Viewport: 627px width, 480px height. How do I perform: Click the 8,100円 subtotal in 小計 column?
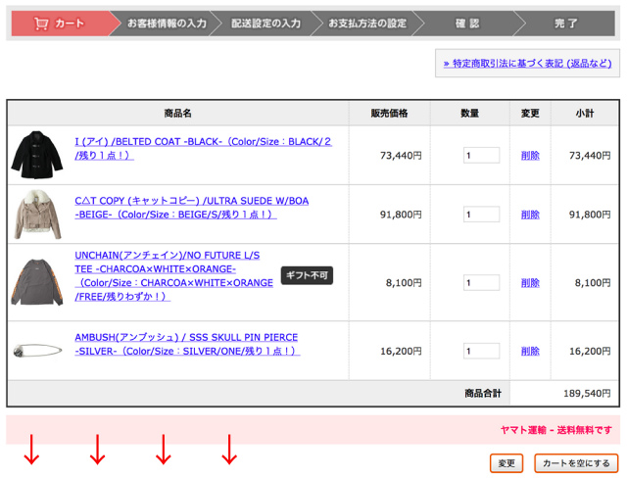[x=593, y=283]
